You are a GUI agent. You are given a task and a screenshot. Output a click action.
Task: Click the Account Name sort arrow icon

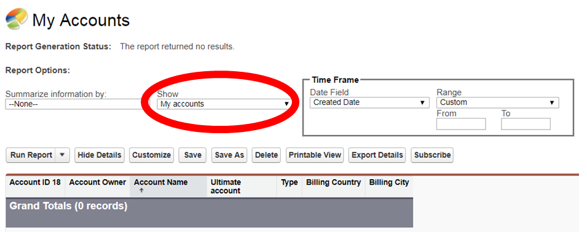pos(141,190)
